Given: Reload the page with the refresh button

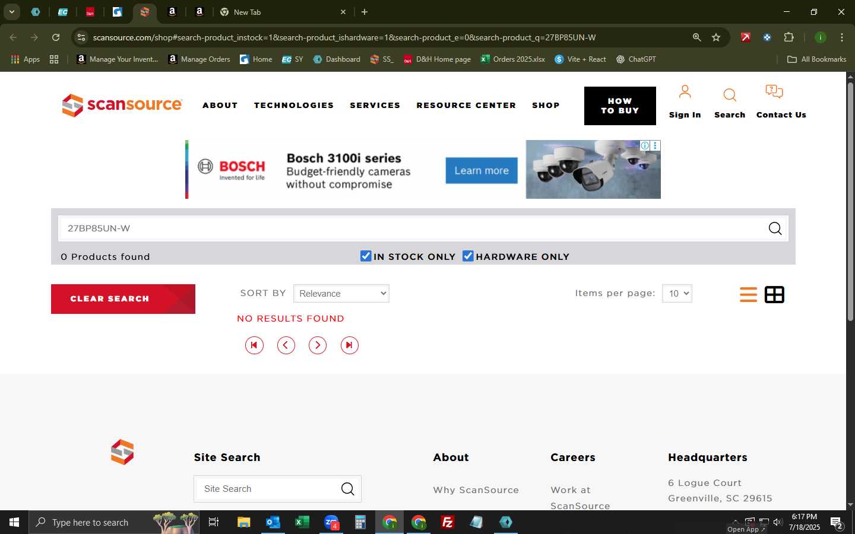Looking at the screenshot, I should click(x=56, y=37).
